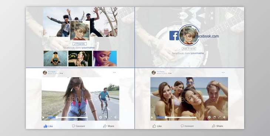The width and height of the screenshot is (270, 136).
Task: Like the bicycle video post
Action: 48,126
